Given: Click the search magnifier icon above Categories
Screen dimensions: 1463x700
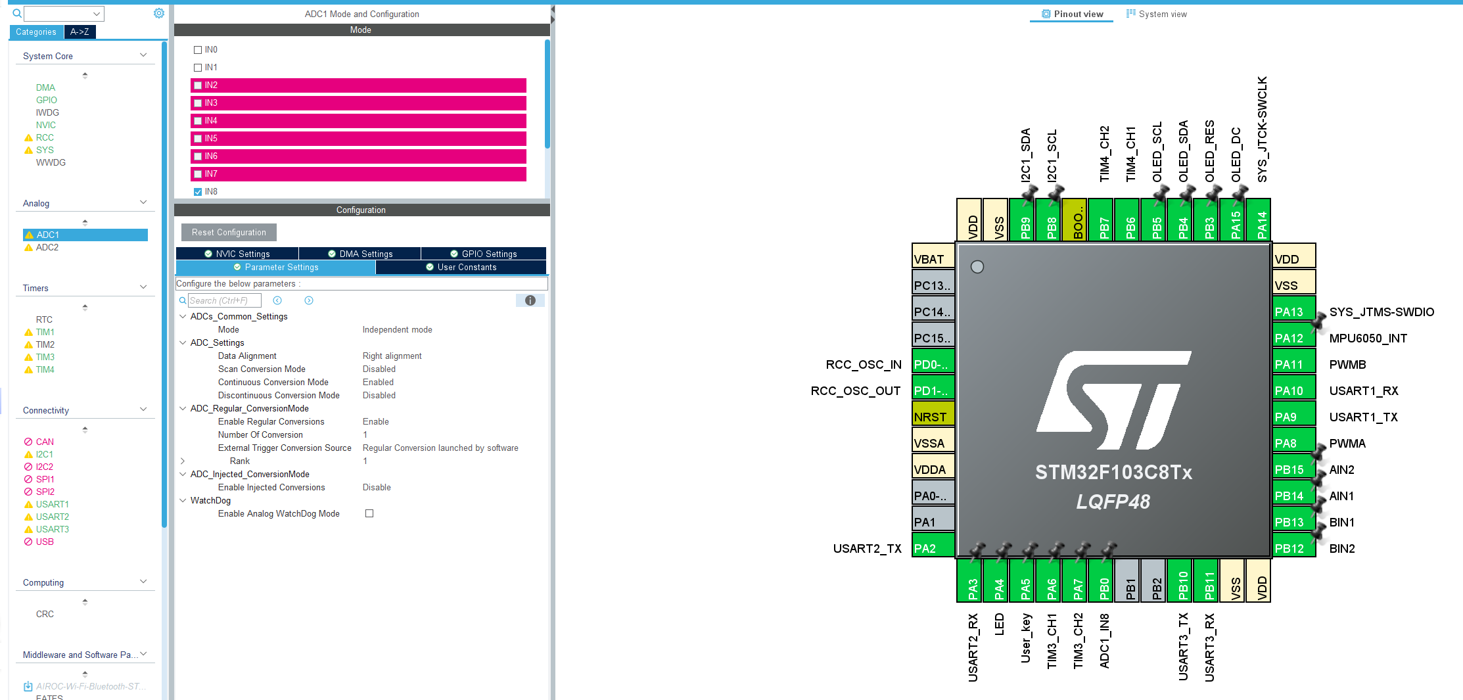Looking at the screenshot, I should (x=17, y=13).
